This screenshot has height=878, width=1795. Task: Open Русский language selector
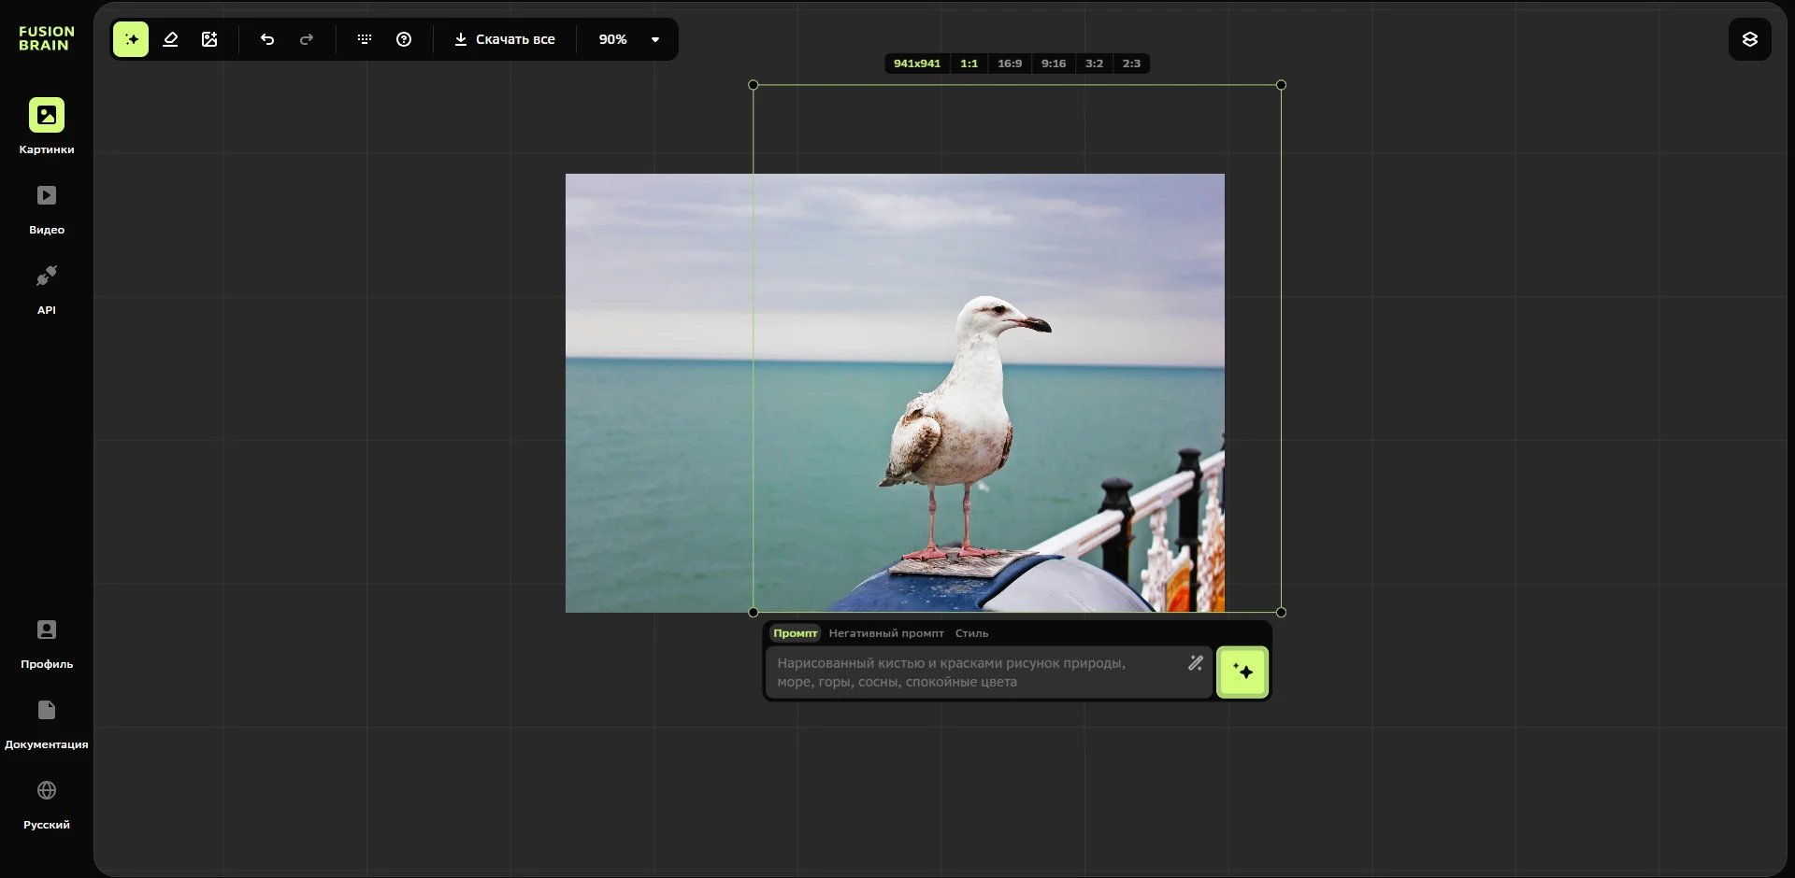pos(47,804)
